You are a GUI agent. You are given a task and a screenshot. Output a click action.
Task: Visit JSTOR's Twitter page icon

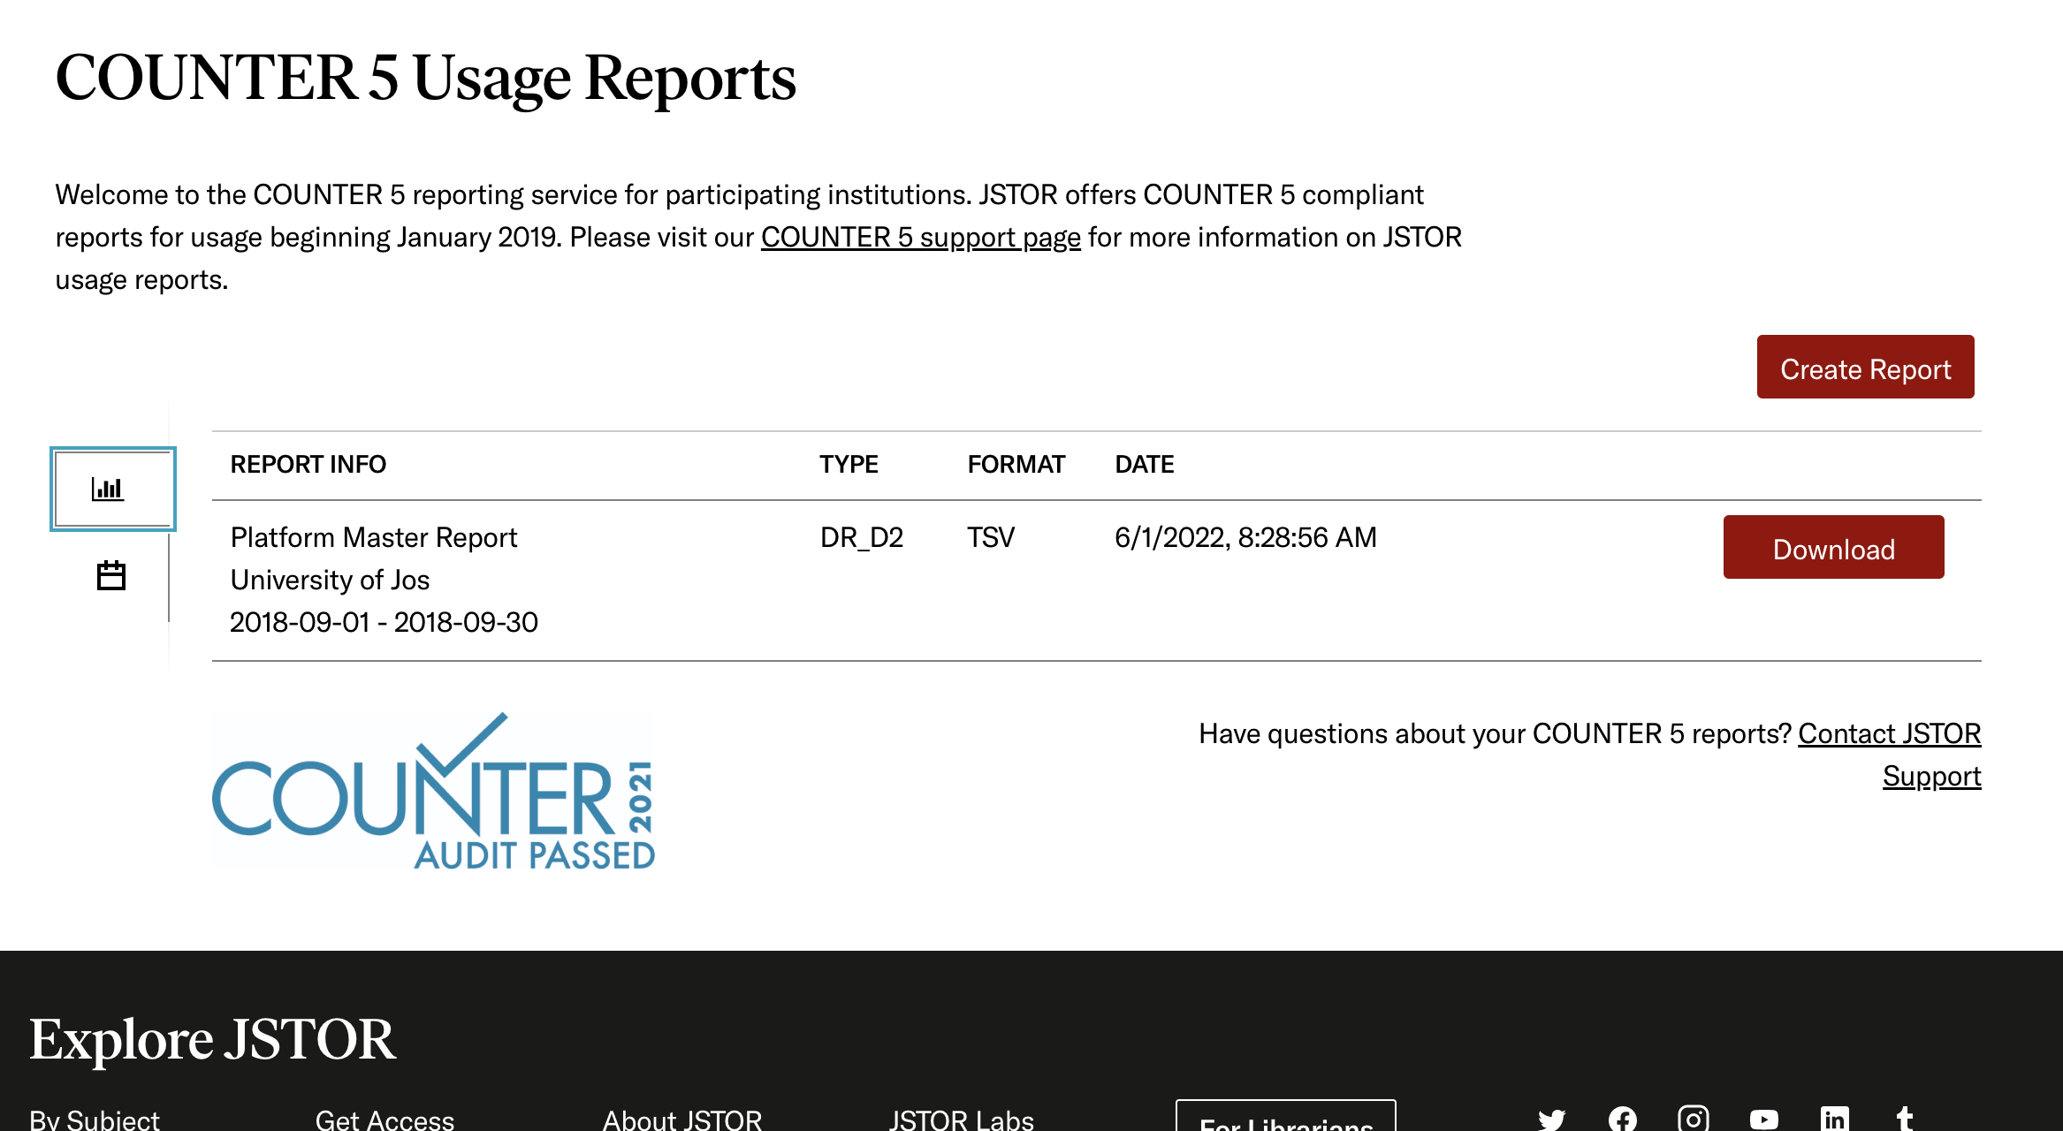point(1551,1119)
